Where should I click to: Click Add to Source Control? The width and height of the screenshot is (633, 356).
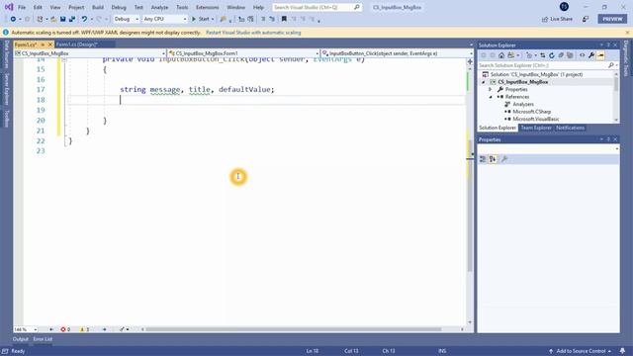pos(581,351)
